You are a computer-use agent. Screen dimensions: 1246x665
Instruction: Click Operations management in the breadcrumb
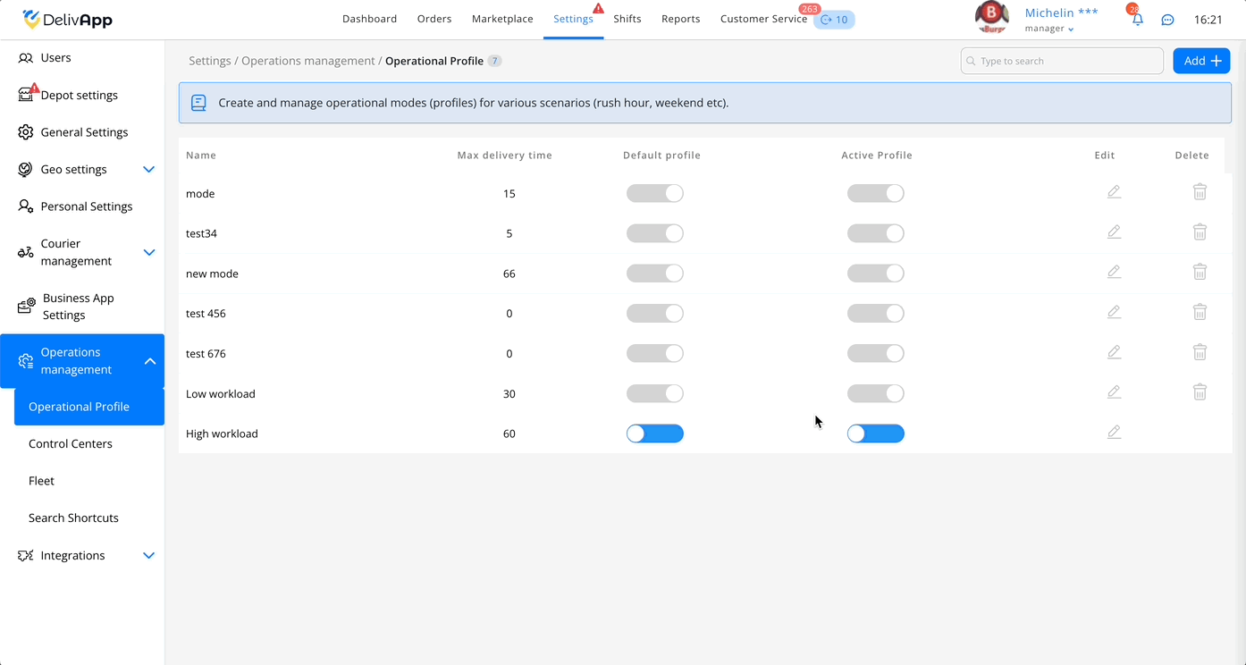pyautogui.click(x=308, y=61)
